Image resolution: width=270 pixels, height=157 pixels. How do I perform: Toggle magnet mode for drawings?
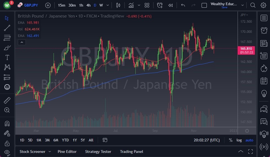[x=7, y=123]
